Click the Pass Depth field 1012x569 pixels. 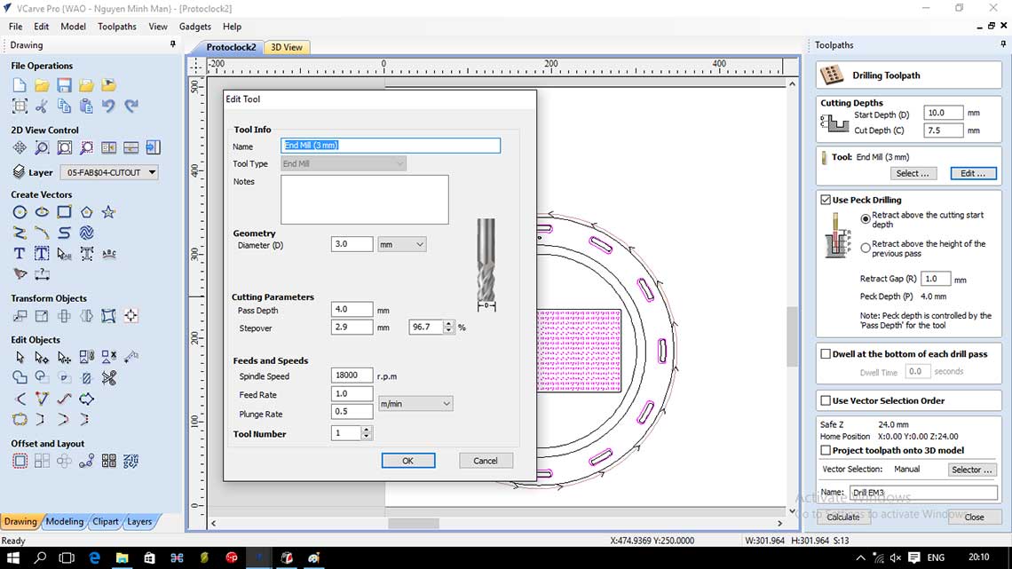coord(352,309)
